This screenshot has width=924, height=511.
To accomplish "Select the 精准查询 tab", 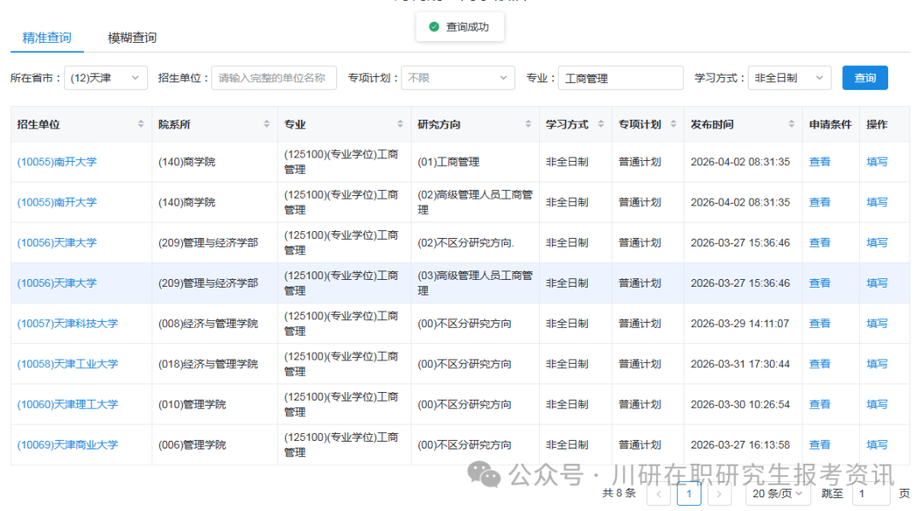I will click(46, 39).
